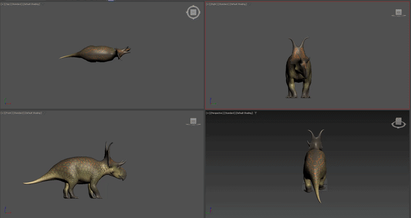Open the [Front] point-of-view viewport menu
This screenshot has width=411, height=218.
[x=9, y=113]
